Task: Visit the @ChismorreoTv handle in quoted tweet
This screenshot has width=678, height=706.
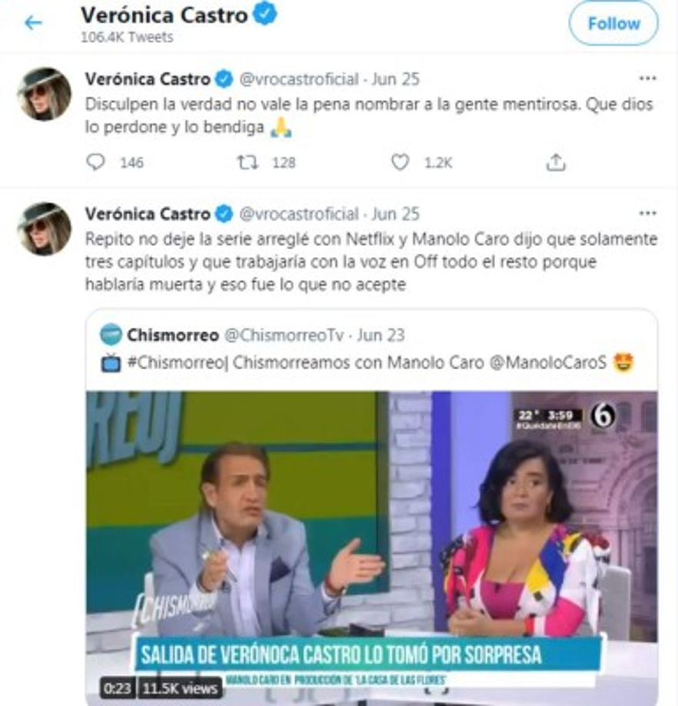Action: pos(284,335)
